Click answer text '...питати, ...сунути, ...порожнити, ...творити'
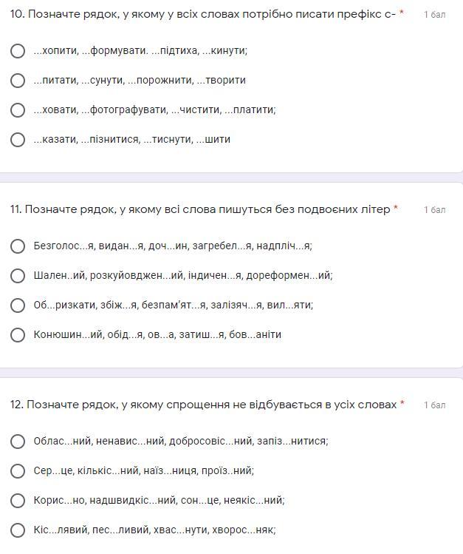This screenshot has width=463, height=554. click(x=140, y=80)
